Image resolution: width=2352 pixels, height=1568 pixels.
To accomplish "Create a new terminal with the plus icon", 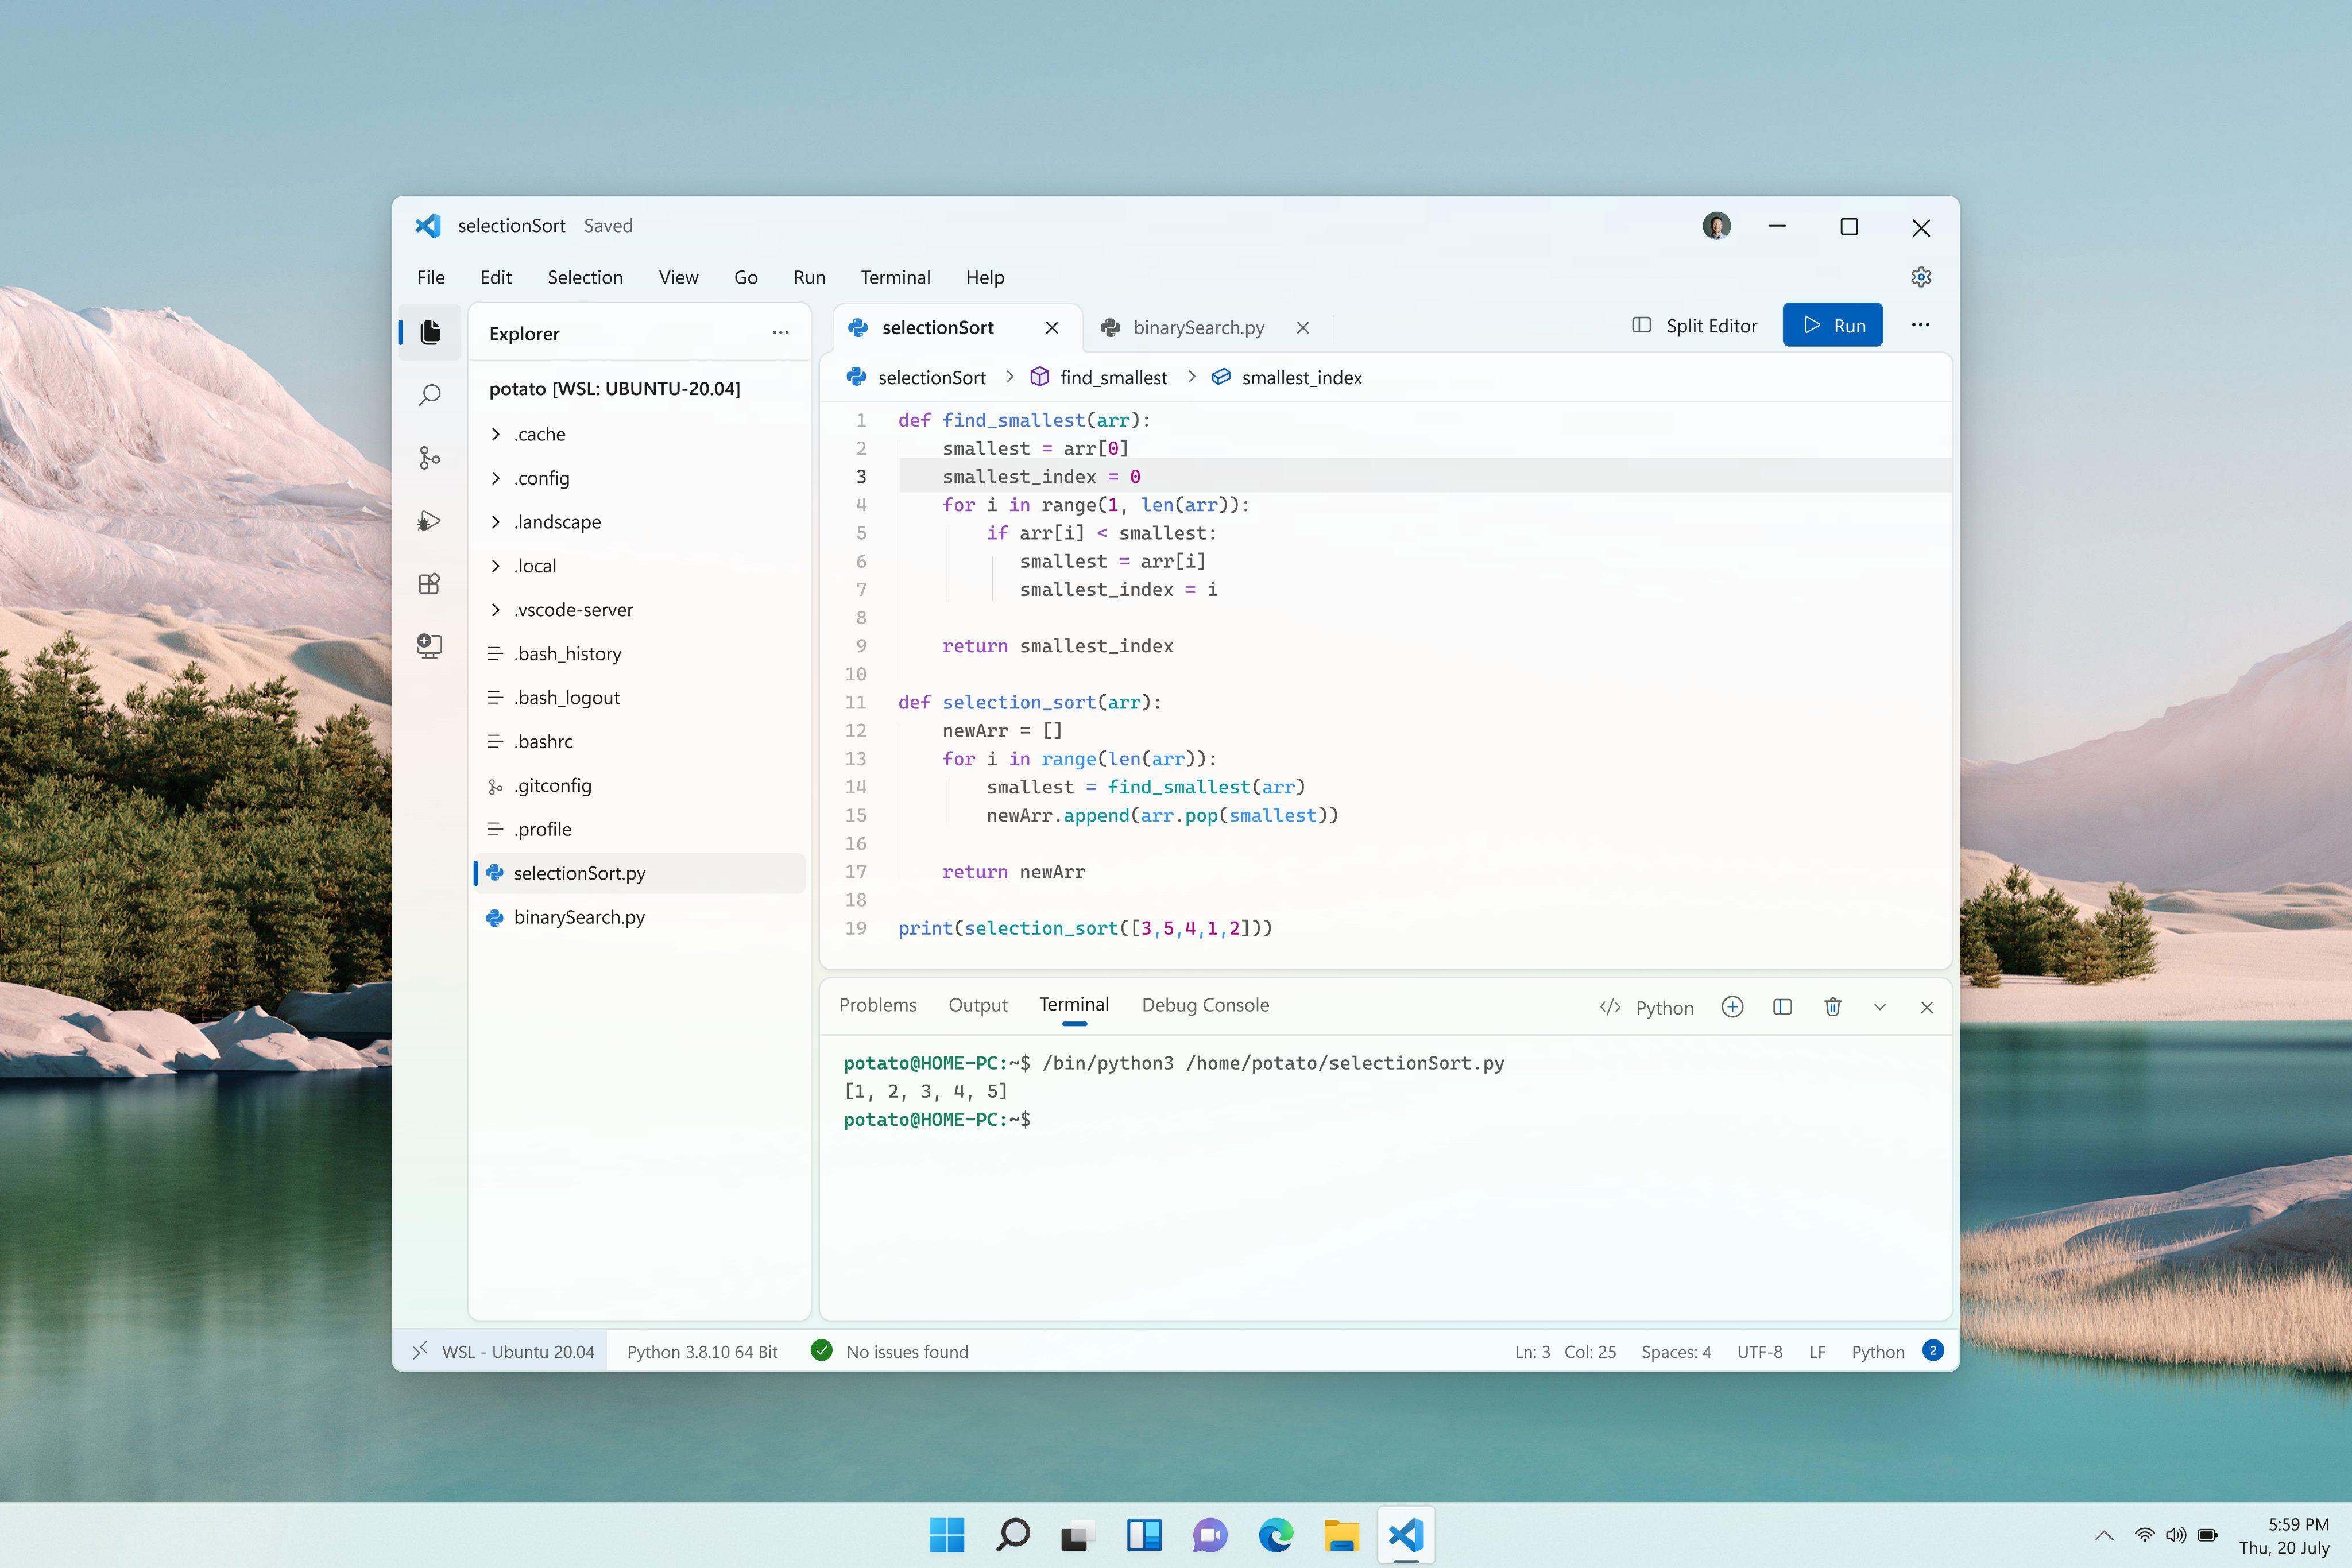I will pos(1733,1007).
